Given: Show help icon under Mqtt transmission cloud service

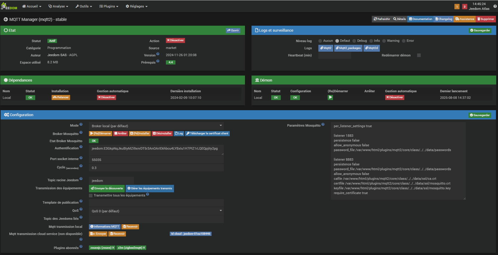Looking at the screenshot, I should pos(81,239).
